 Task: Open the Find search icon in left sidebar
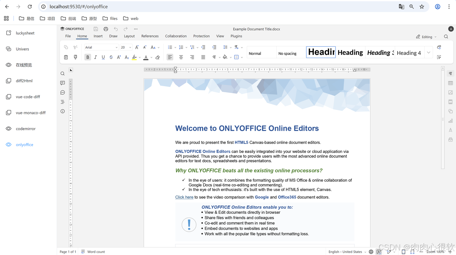point(62,74)
